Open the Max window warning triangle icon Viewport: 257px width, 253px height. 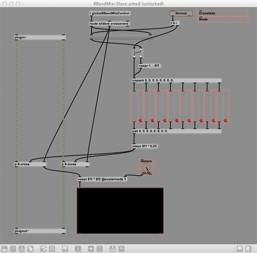(22, 249)
